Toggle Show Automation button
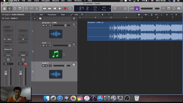 [x=71, y=15]
